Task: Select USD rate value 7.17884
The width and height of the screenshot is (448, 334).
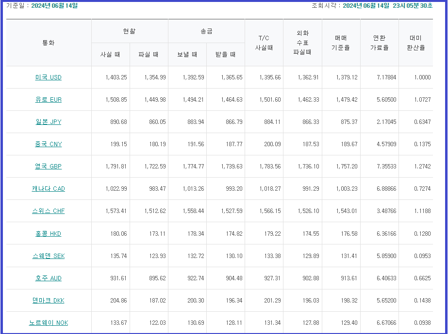Action: click(386, 77)
